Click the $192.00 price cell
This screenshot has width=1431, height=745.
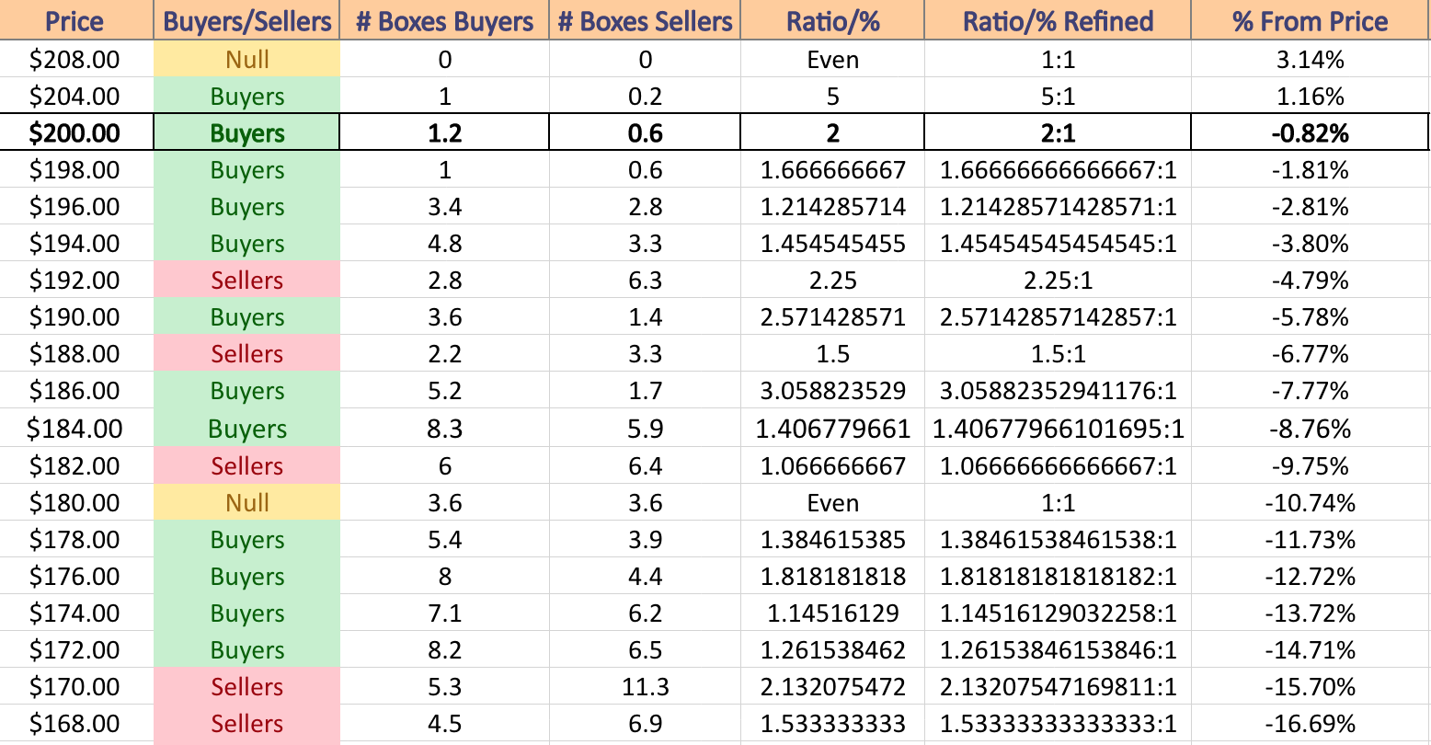tap(75, 281)
